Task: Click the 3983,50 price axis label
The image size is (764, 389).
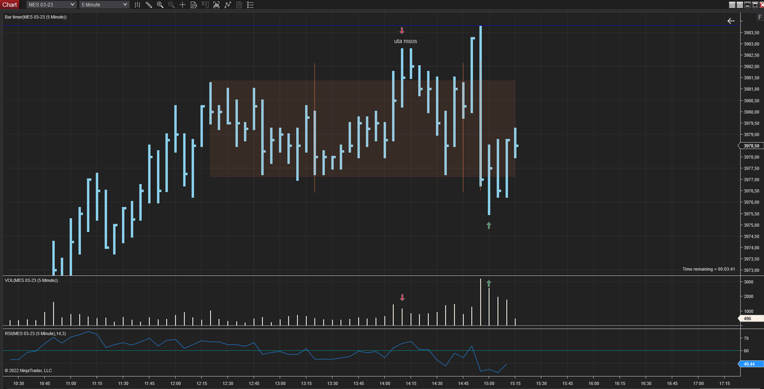Action: [752, 32]
